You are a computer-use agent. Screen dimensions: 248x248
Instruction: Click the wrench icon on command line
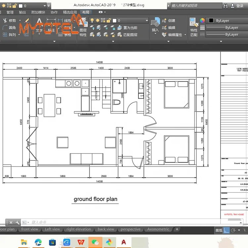point(18,222)
